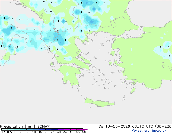Select the 'ECMWF' model label
172x133 pixels.
click(44, 126)
